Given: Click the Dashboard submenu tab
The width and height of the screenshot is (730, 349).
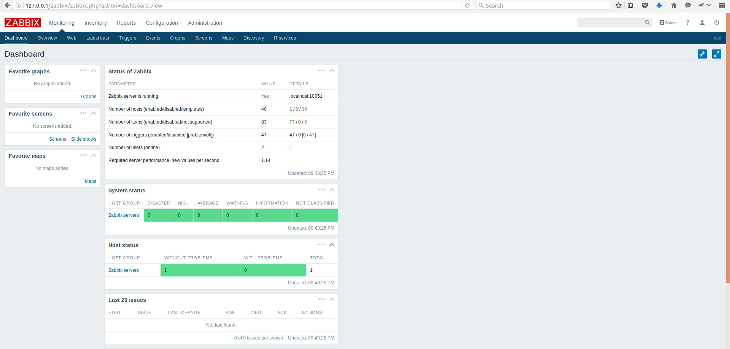Looking at the screenshot, I should [x=16, y=38].
